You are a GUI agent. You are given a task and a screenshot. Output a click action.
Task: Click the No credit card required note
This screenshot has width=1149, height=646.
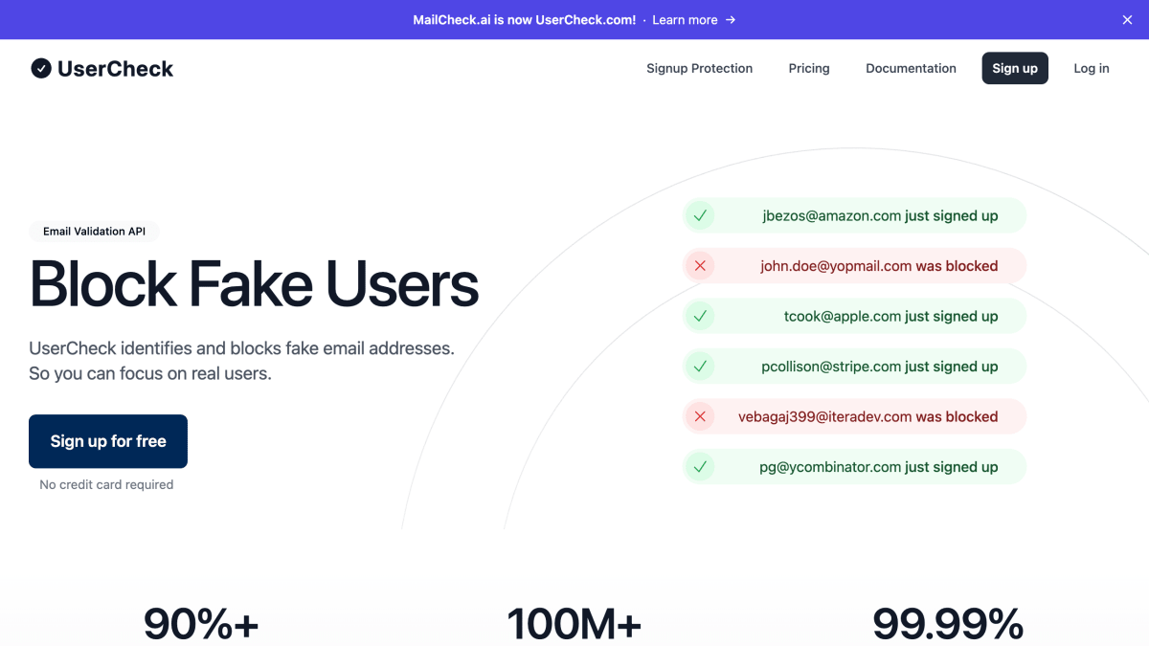tap(106, 484)
